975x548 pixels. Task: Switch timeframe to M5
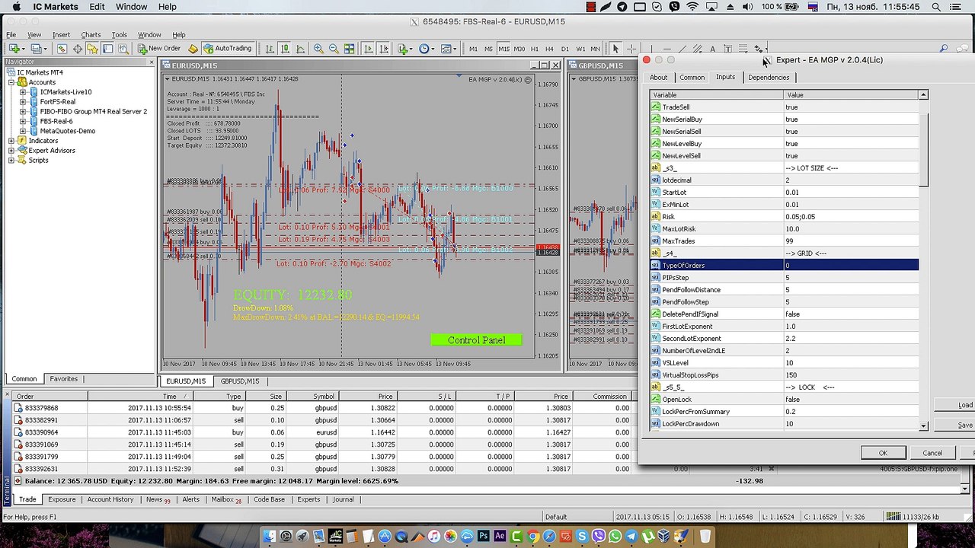tap(488, 49)
